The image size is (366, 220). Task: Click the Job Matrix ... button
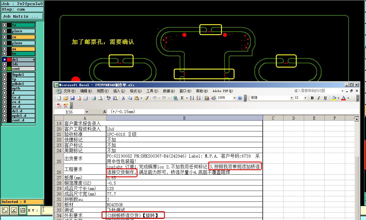[22, 17]
